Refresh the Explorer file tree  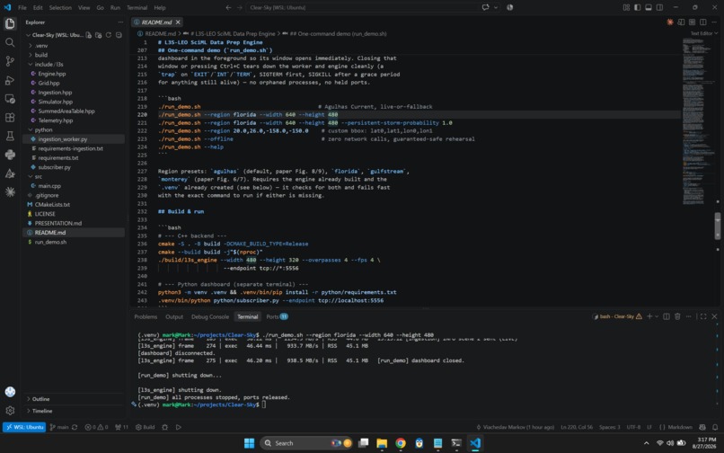109,35
